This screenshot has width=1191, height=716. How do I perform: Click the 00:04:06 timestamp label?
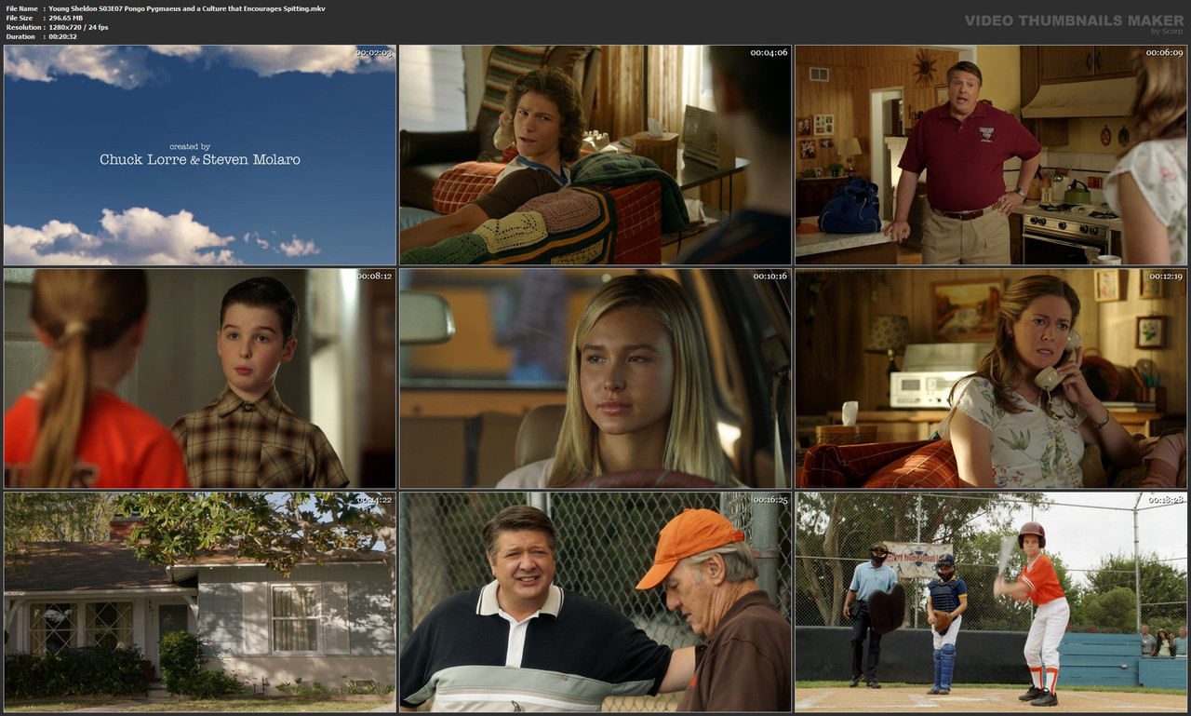point(769,52)
